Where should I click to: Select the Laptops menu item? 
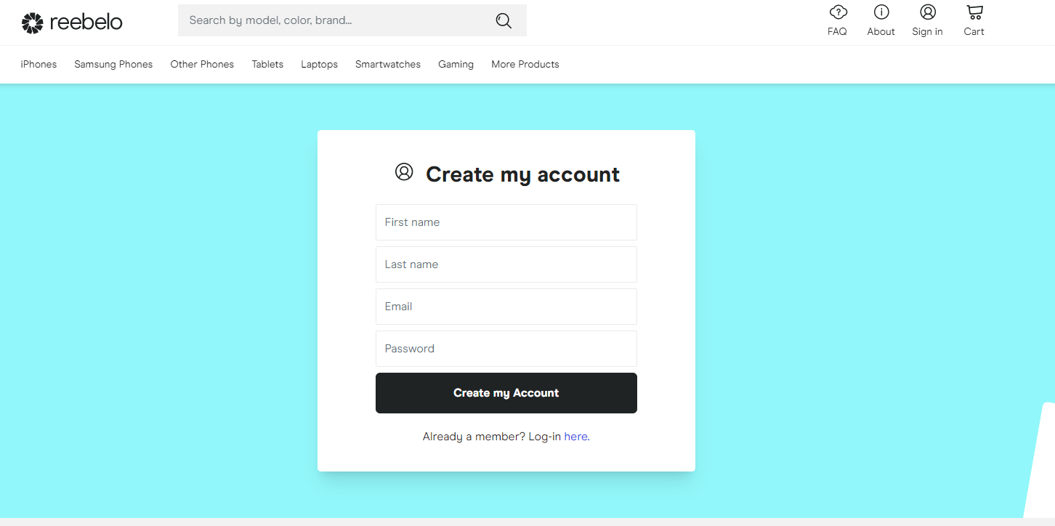[319, 64]
